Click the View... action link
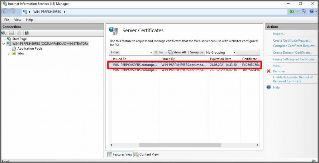The image size is (319, 163). (x=278, y=66)
